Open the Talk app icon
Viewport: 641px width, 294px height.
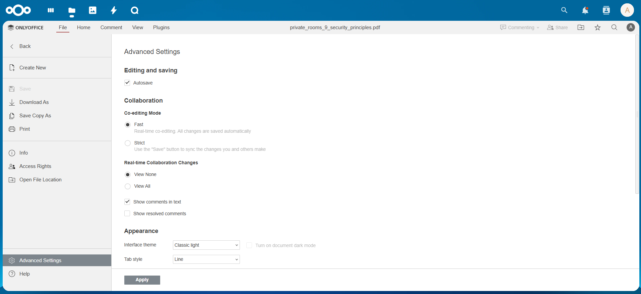click(x=135, y=10)
